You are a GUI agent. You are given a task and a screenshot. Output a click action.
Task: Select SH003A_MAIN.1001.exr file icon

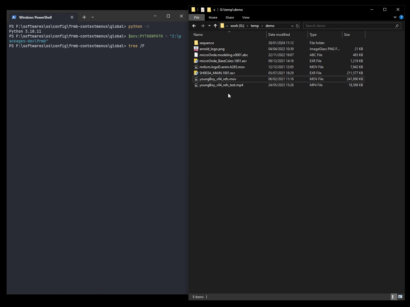pyautogui.click(x=196, y=73)
